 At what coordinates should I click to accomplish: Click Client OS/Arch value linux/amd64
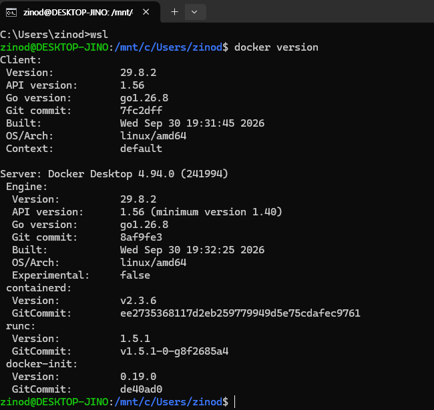[x=154, y=136]
